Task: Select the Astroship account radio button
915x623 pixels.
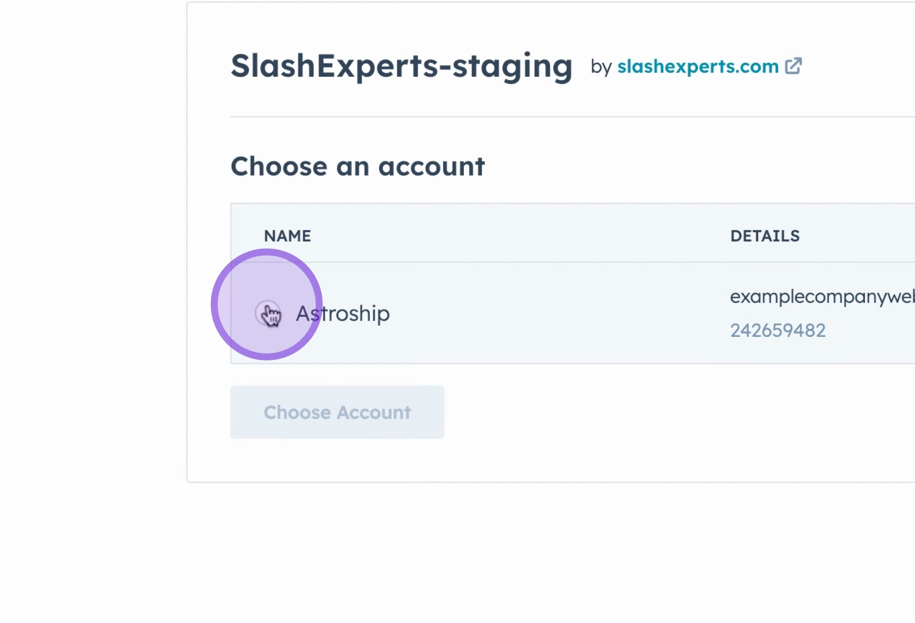Action: coord(267,313)
